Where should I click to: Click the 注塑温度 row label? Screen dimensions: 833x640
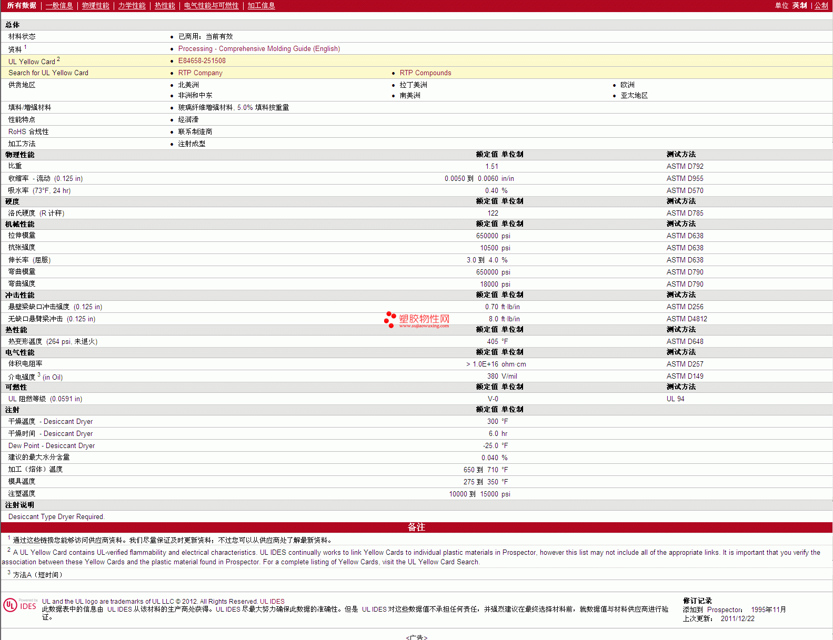[22, 493]
